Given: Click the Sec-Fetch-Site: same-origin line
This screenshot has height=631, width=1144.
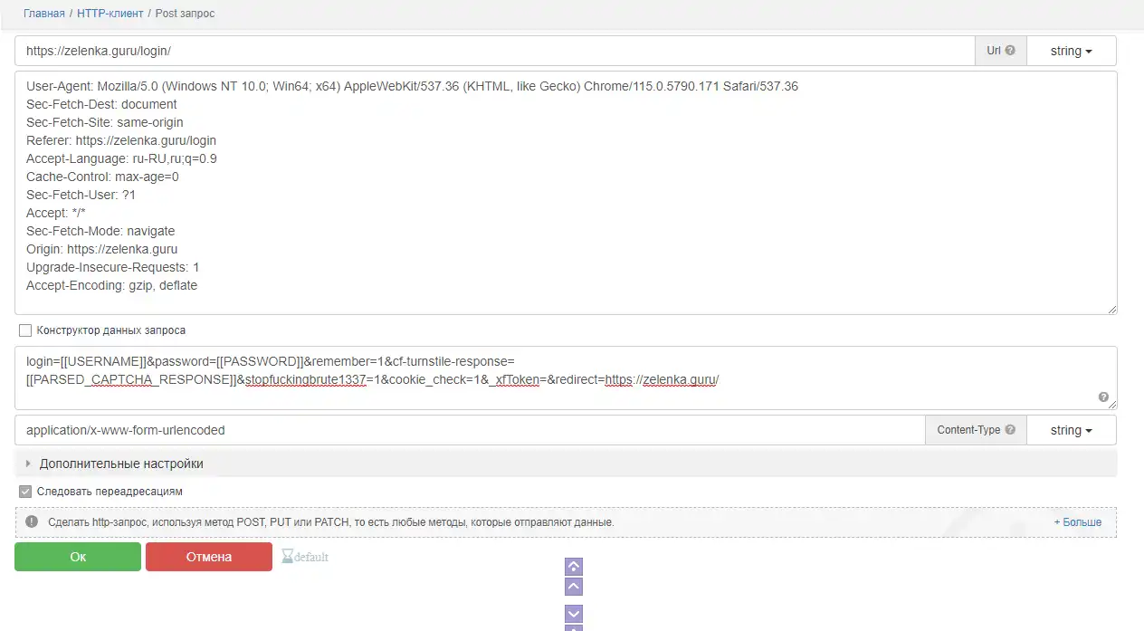Looking at the screenshot, I should pyautogui.click(x=105, y=122).
